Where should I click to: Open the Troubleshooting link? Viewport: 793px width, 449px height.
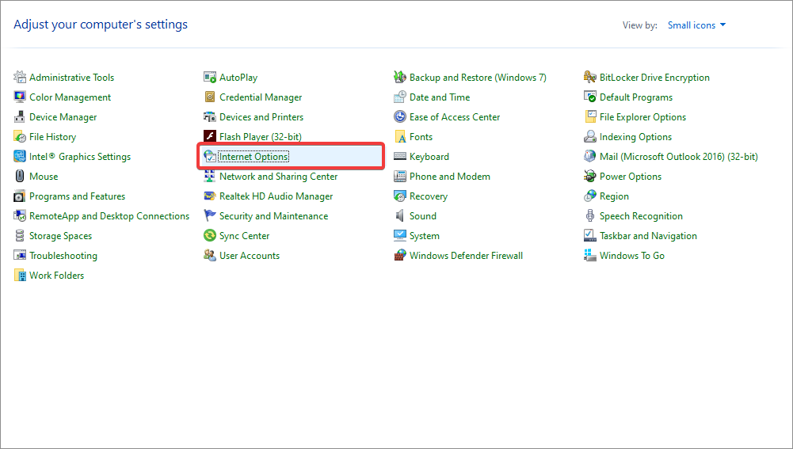click(63, 255)
